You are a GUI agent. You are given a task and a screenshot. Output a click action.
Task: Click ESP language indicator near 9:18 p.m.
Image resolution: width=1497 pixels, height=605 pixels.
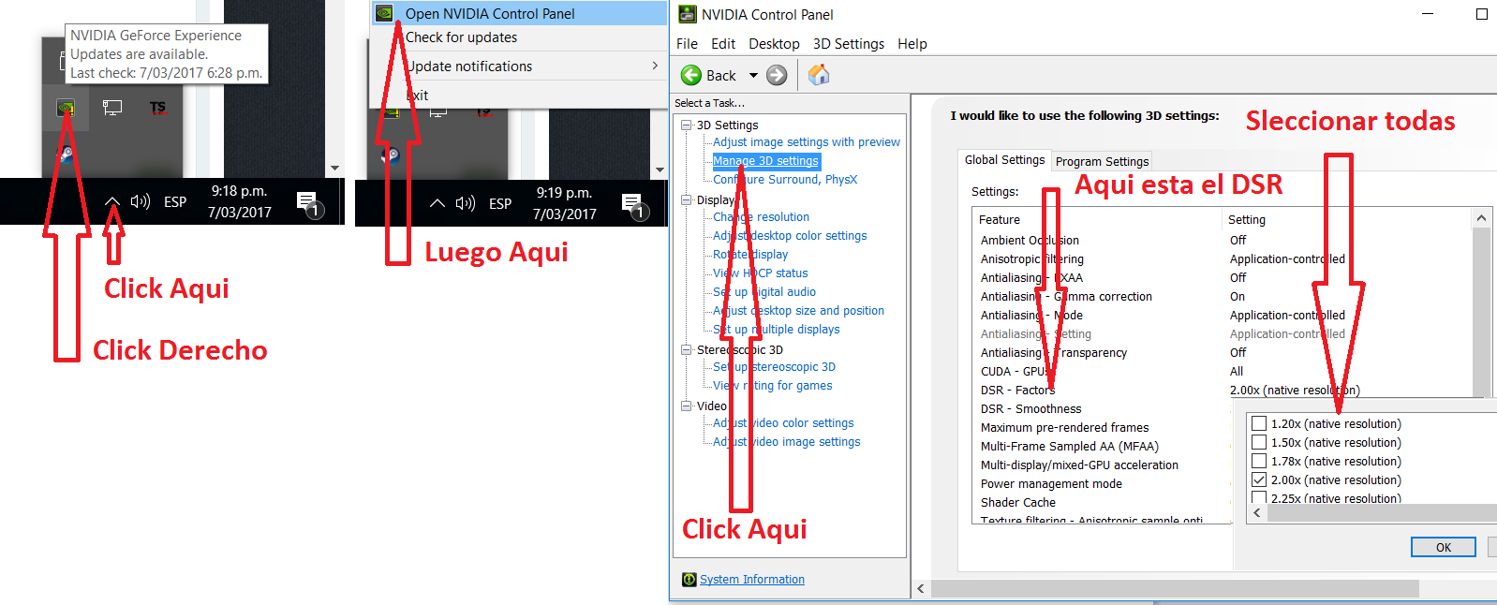[175, 201]
